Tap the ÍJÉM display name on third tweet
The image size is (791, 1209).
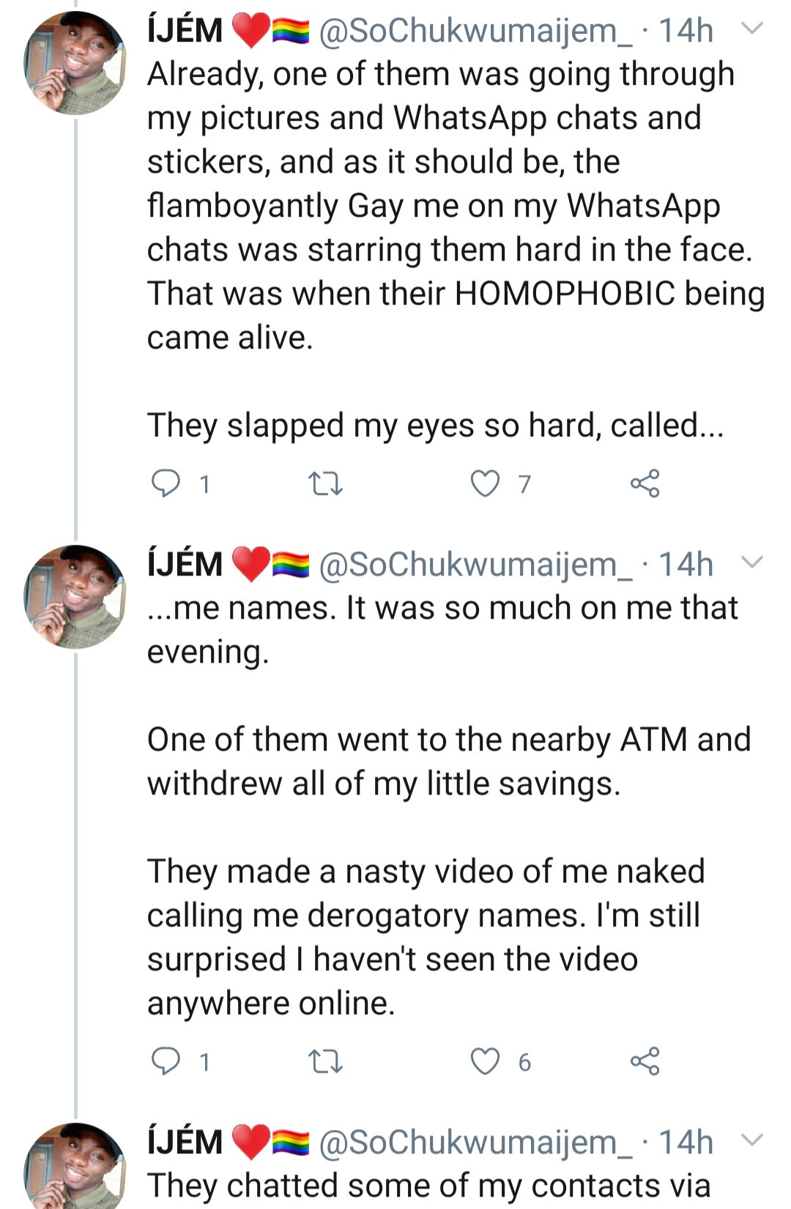[x=185, y=1142]
